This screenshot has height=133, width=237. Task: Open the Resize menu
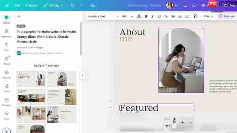(31, 6)
